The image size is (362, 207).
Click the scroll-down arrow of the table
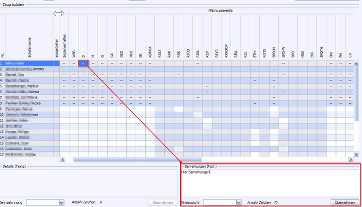click(x=356, y=155)
